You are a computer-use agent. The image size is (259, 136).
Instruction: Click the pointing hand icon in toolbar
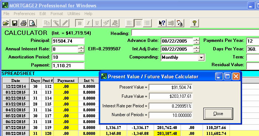(179, 23)
